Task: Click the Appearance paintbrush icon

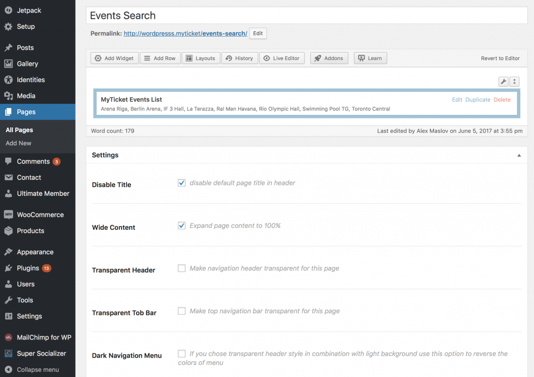Action: coord(8,252)
